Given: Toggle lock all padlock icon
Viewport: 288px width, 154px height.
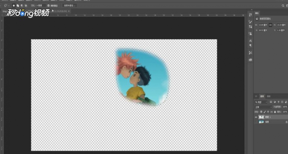Looking at the screenshot, I should point(275,112).
